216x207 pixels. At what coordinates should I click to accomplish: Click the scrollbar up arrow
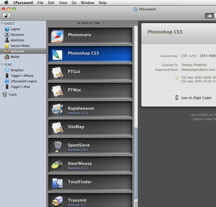136,203
